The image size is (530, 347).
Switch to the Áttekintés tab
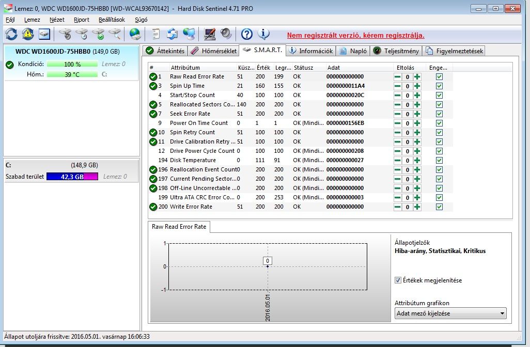(165, 51)
